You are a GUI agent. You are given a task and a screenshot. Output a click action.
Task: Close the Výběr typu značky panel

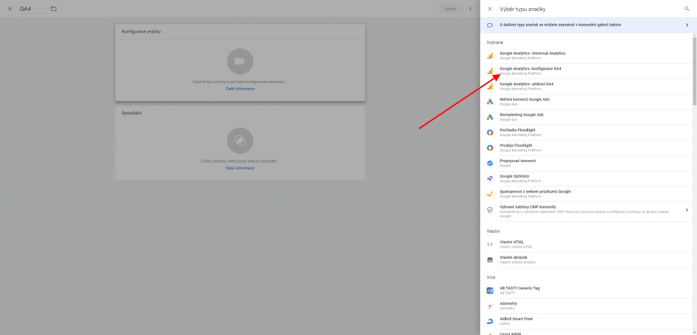point(490,9)
